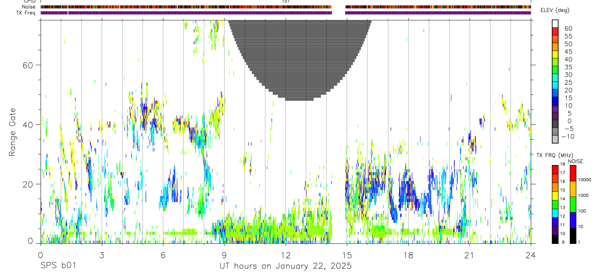The width and height of the screenshot is (597, 276).
Task: Click the yellow segment of the ELEV color bar
Action: click(555, 55)
